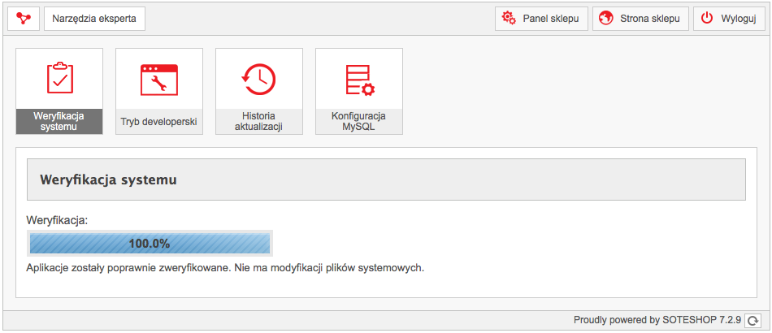Select the Weryfikacja systemu tab label
The height and width of the screenshot is (333, 772).
point(59,122)
